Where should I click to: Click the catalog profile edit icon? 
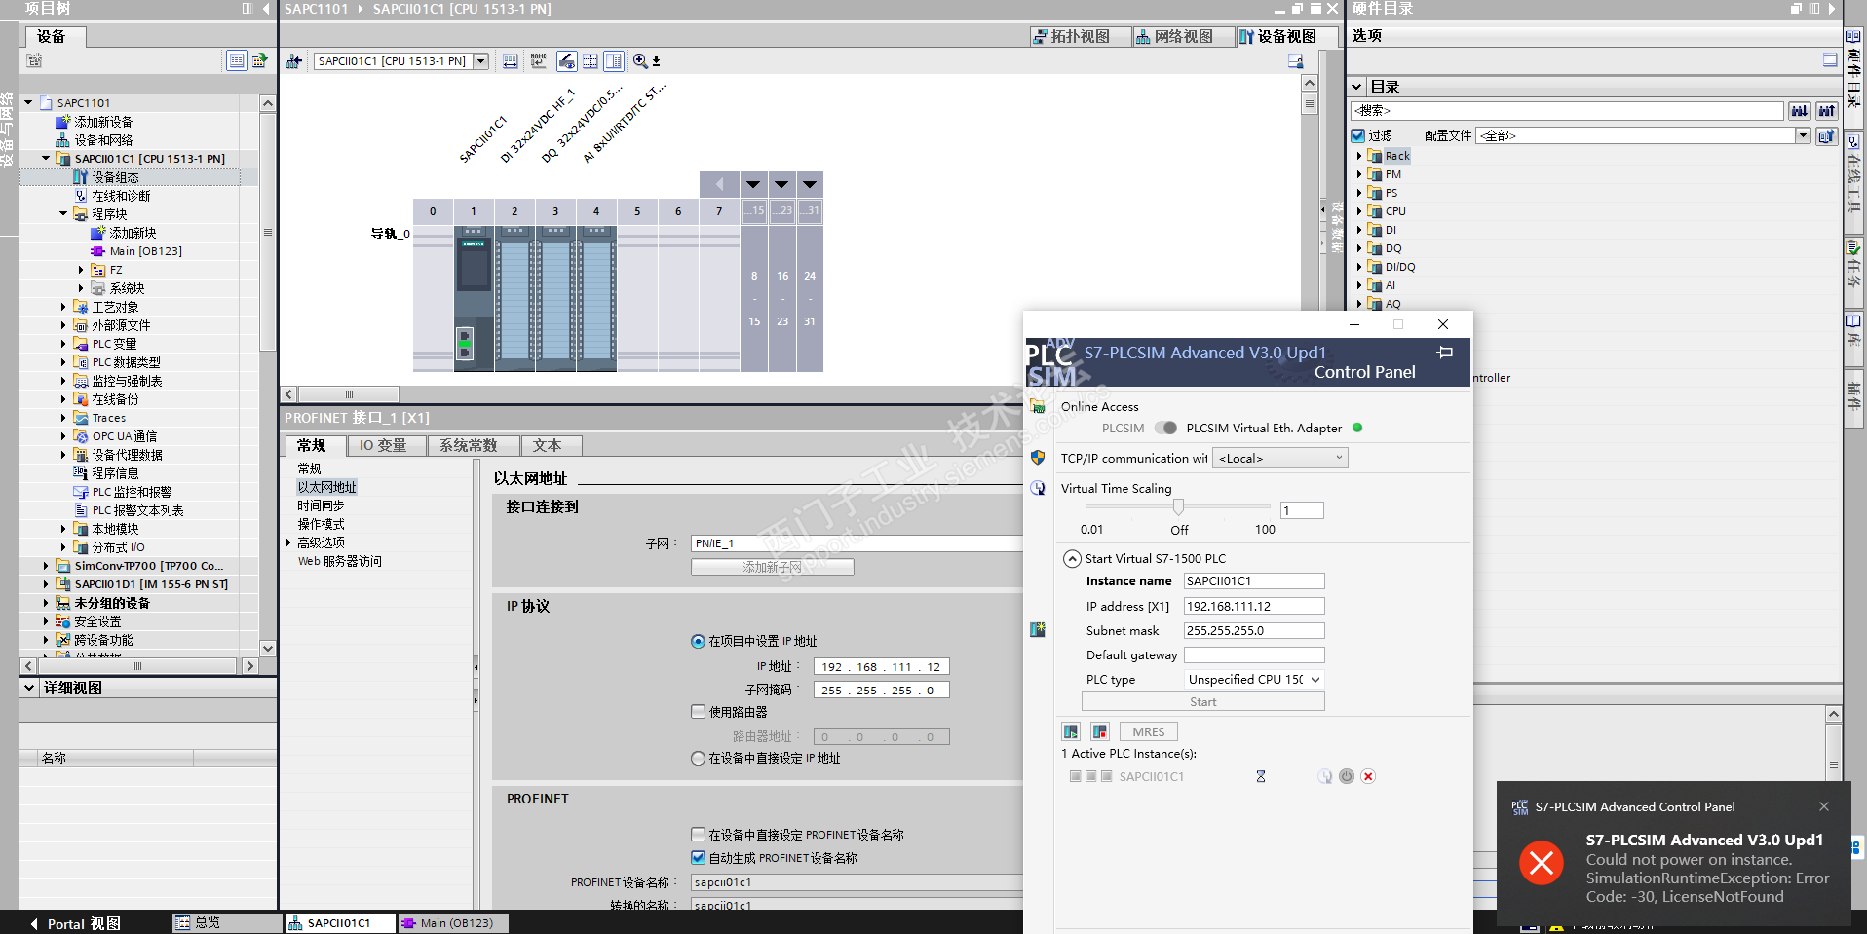(1827, 135)
